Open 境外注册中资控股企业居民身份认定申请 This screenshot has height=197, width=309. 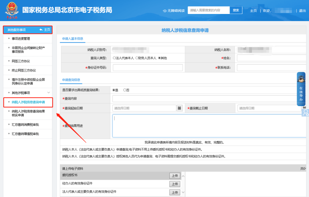coord(28,82)
